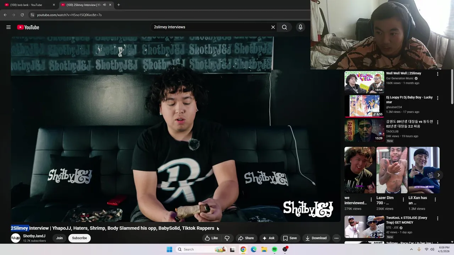Clear the '2slimey interviews' search text
Image resolution: width=454 pixels, height=255 pixels.
point(273,27)
